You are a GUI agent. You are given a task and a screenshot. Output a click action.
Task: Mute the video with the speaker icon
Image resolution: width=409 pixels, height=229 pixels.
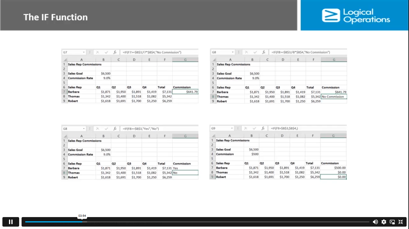375,222
